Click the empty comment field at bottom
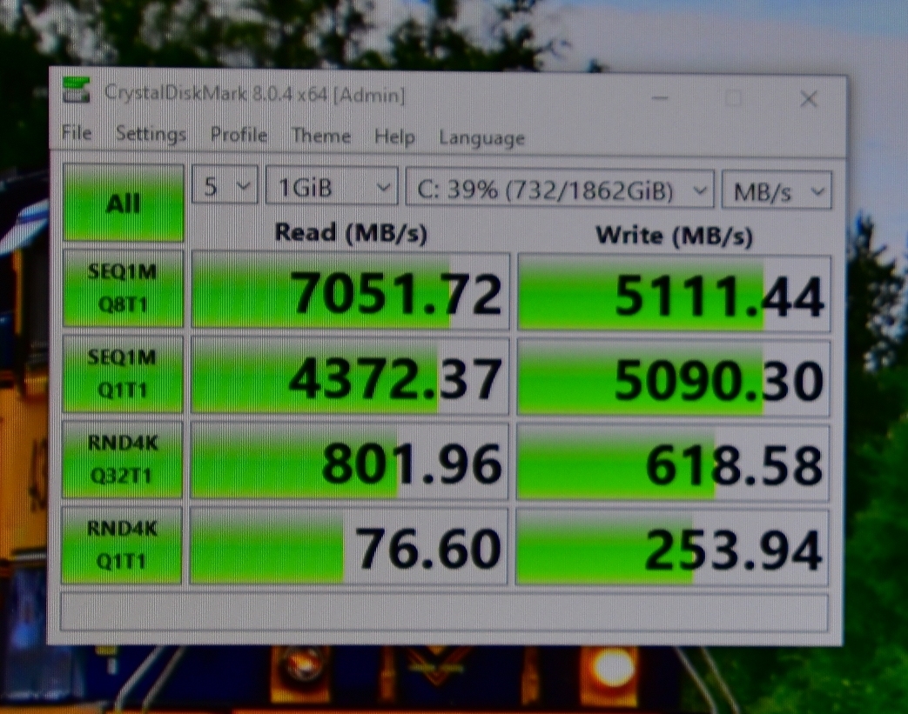908x714 pixels. pyautogui.click(x=444, y=611)
